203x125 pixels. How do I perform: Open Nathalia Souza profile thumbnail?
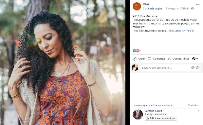pyautogui.click(x=138, y=115)
